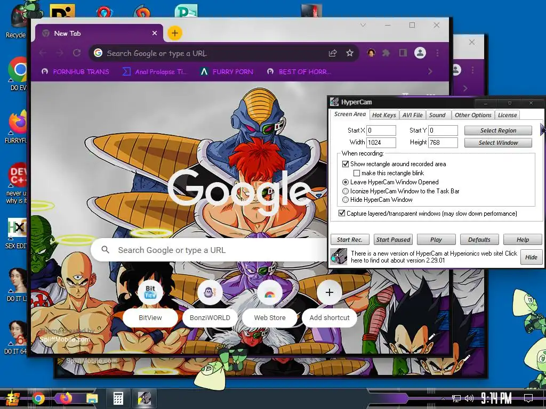Click the round avatar extension icon beside the star
This screenshot has width=546, height=409.
371,53
